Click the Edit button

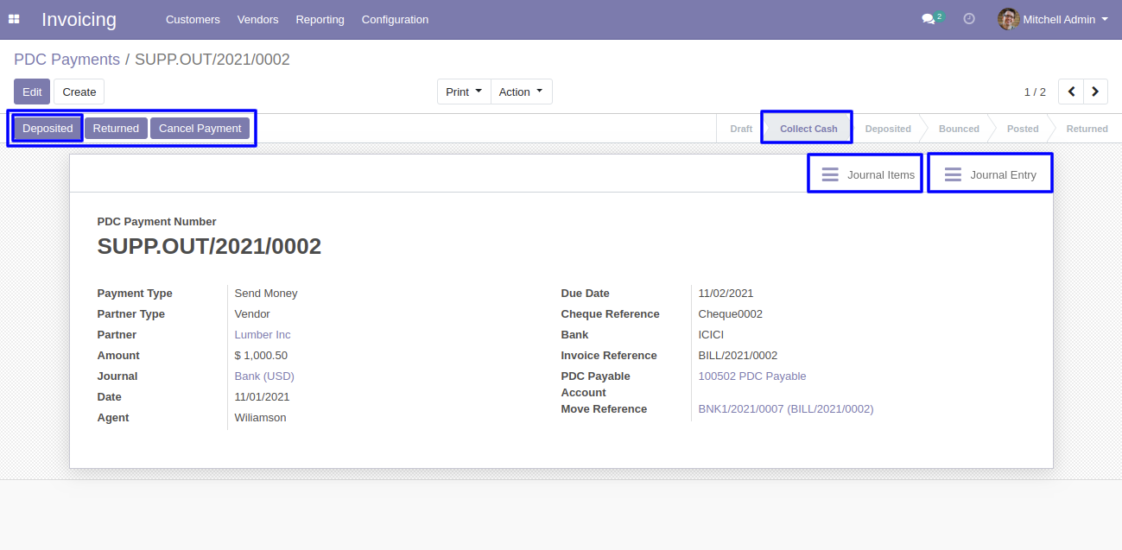click(x=32, y=92)
